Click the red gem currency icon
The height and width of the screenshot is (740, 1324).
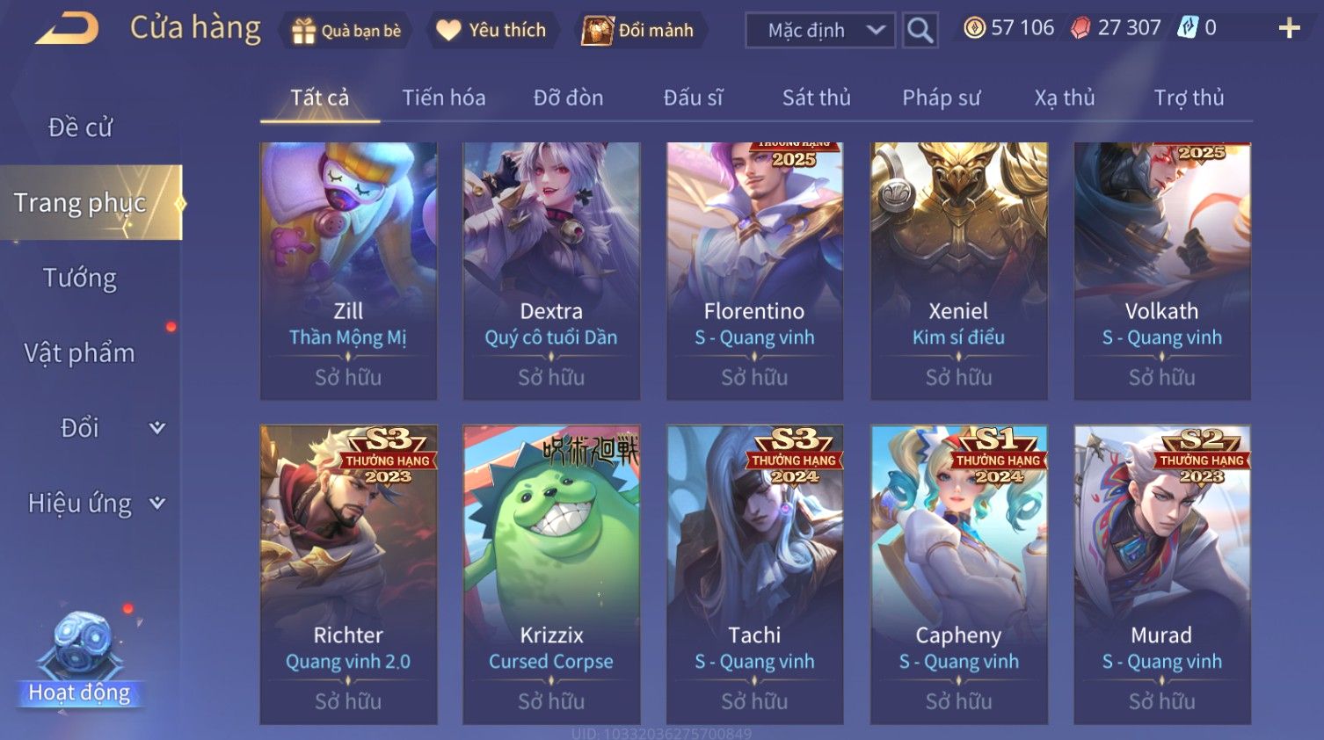pos(1080,28)
